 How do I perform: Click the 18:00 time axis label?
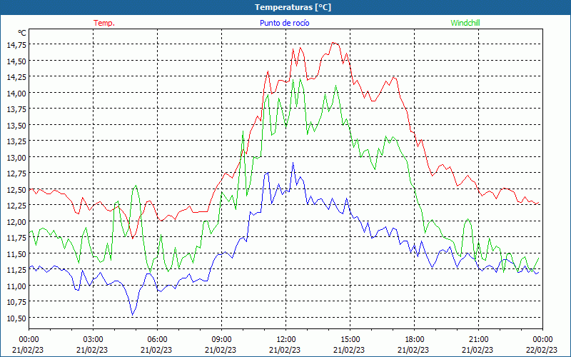point(415,340)
